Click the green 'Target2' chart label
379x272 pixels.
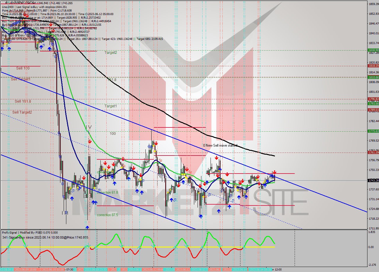click(x=111, y=53)
